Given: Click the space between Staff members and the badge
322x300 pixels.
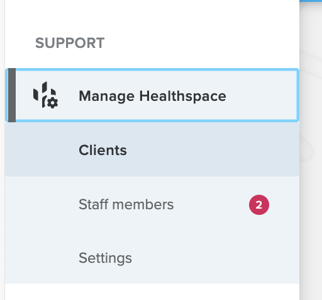Looking at the screenshot, I should coord(211,205).
